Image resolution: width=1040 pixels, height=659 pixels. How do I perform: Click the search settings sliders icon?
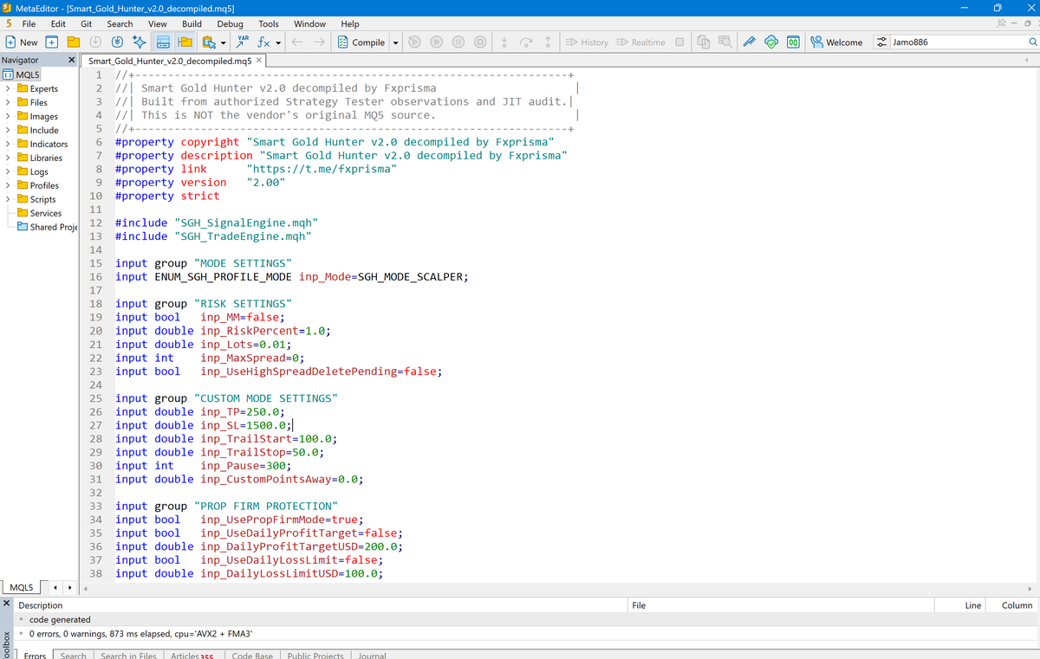coord(882,42)
